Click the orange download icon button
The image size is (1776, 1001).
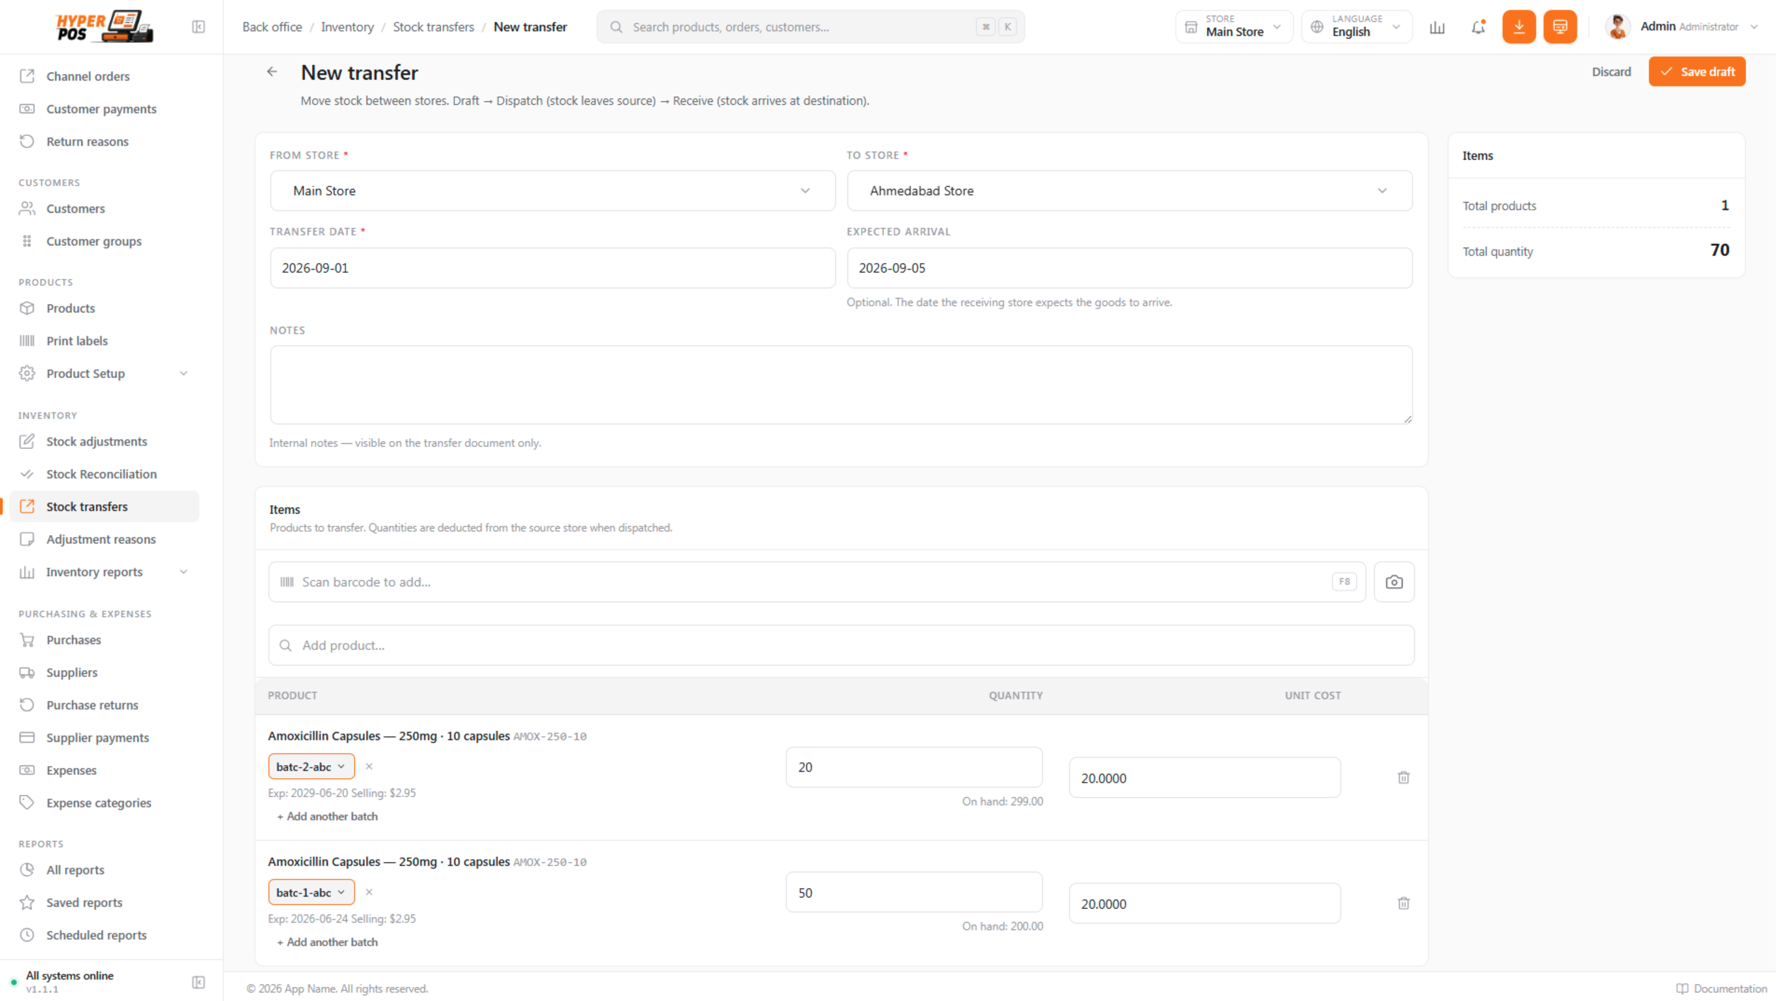pyautogui.click(x=1519, y=27)
